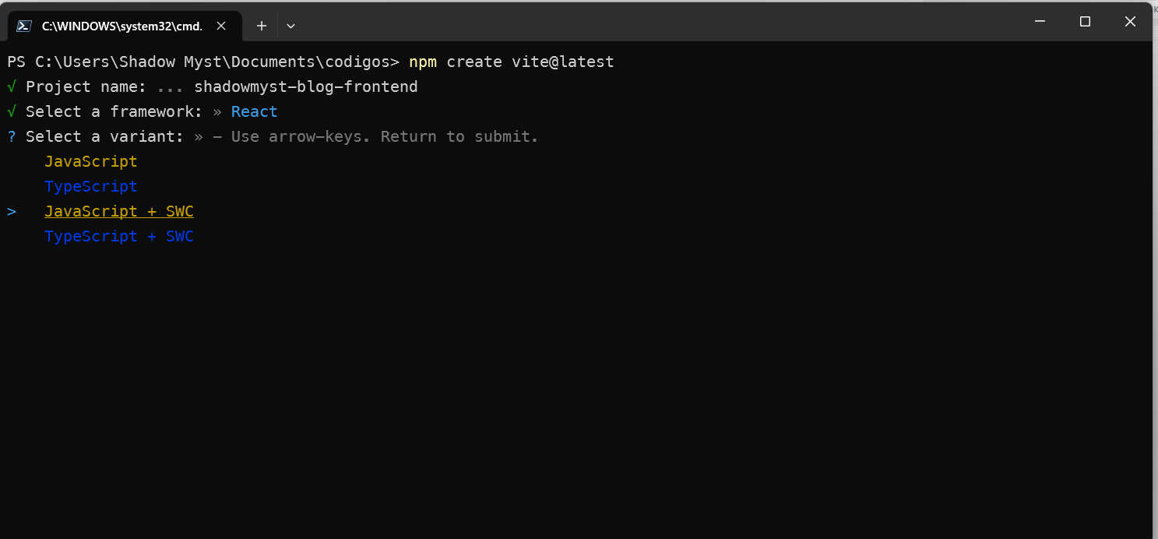Choose the TypeScript + SWC variant
1158x539 pixels.
pos(119,236)
